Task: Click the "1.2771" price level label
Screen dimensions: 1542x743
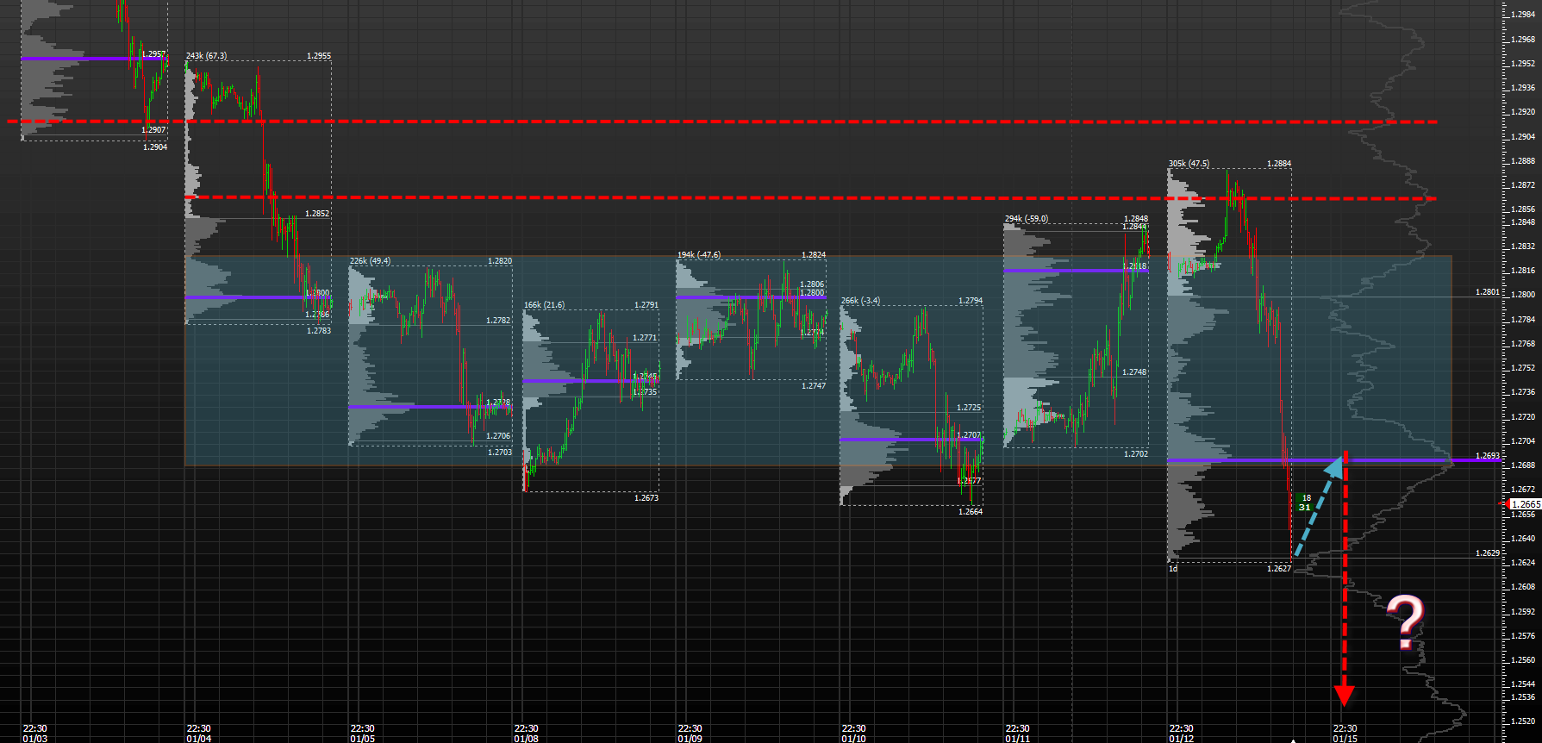Action: tap(645, 338)
